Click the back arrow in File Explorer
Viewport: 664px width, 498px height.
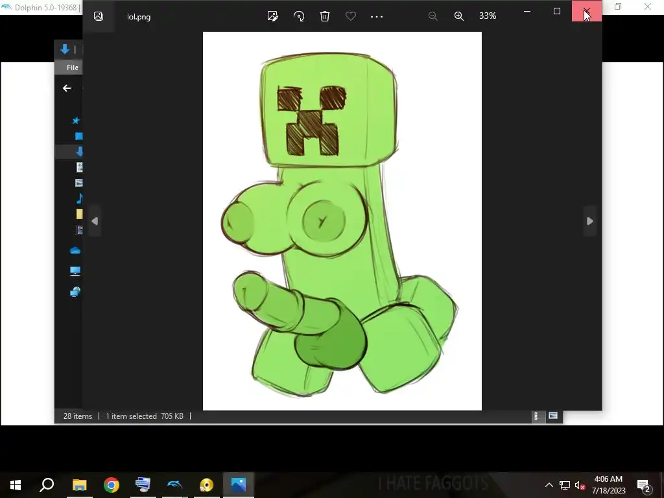point(67,88)
